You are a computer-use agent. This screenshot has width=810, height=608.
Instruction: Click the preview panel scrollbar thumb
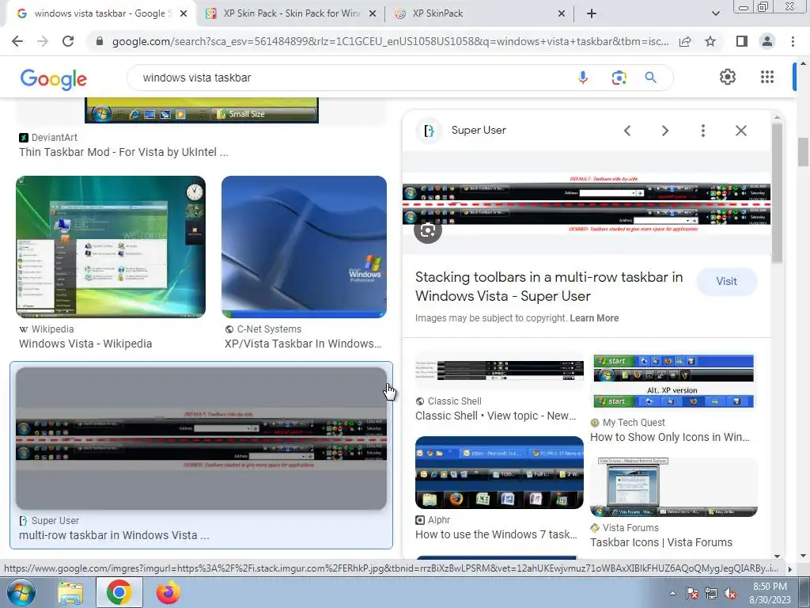click(778, 192)
